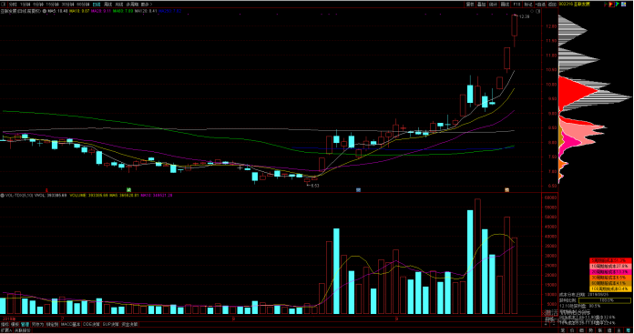Screen dimensions: 634x334
Task: Toggle the VOL-TDX indicator circle icon
Action: [x=2, y=195]
